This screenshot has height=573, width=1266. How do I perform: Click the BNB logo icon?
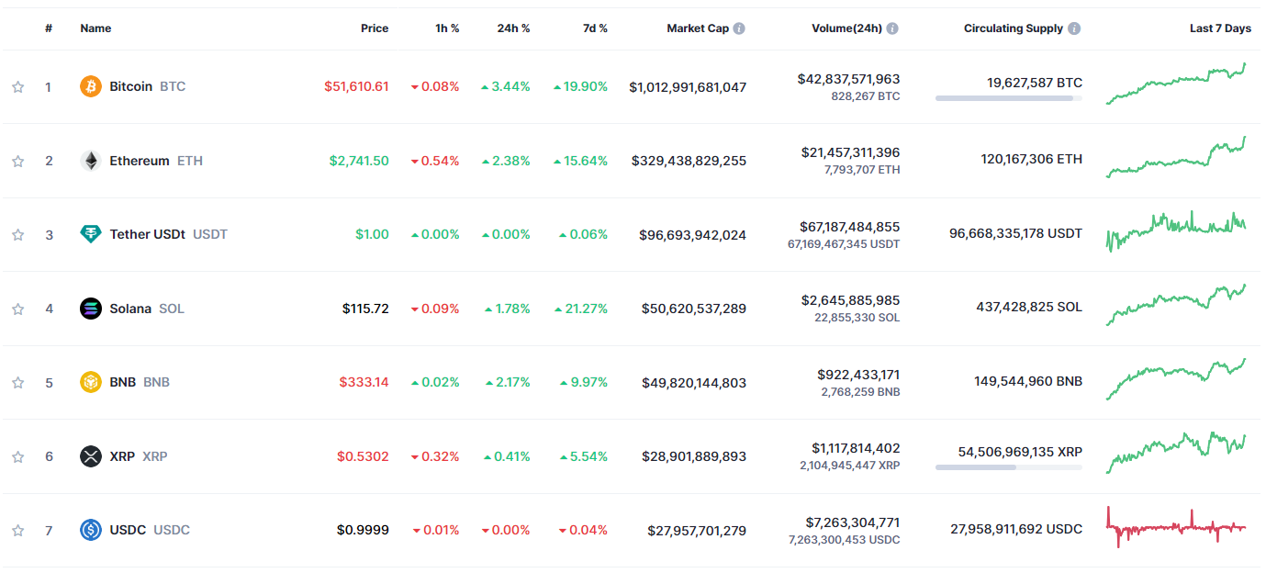pos(91,382)
